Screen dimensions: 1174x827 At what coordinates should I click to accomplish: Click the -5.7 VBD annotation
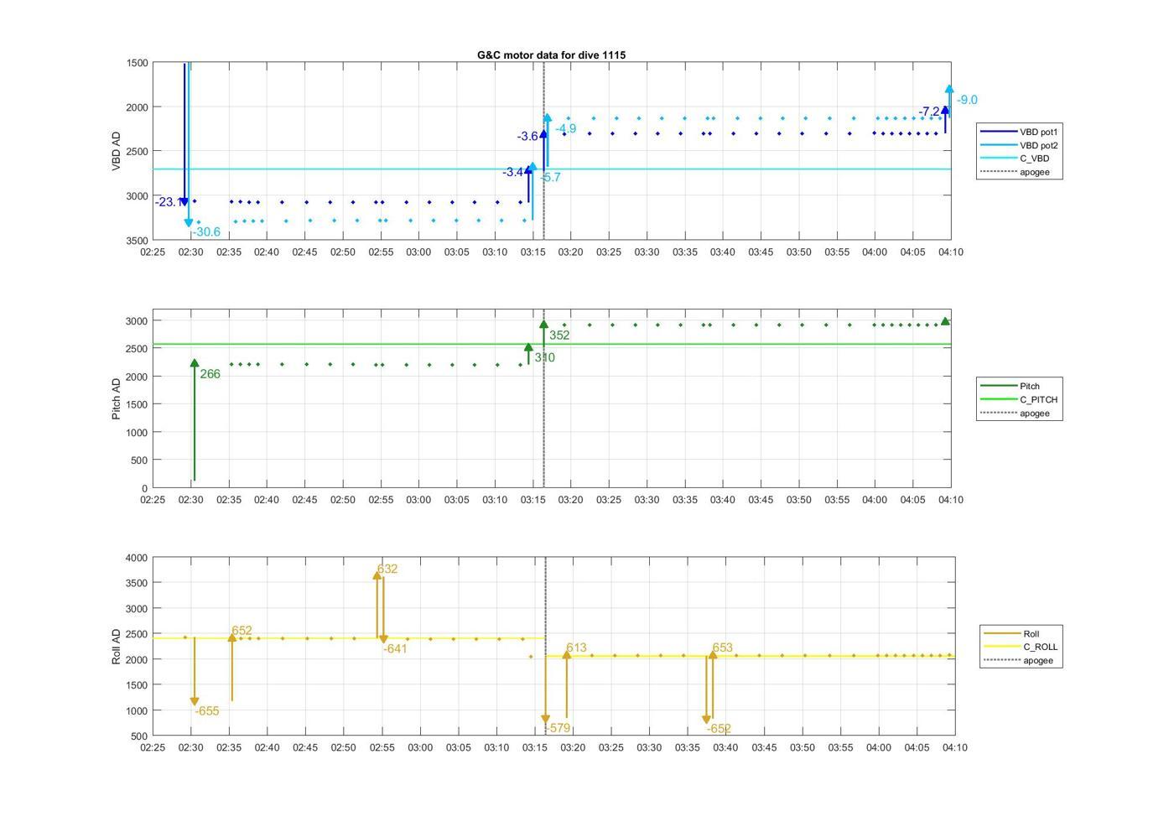click(x=551, y=177)
